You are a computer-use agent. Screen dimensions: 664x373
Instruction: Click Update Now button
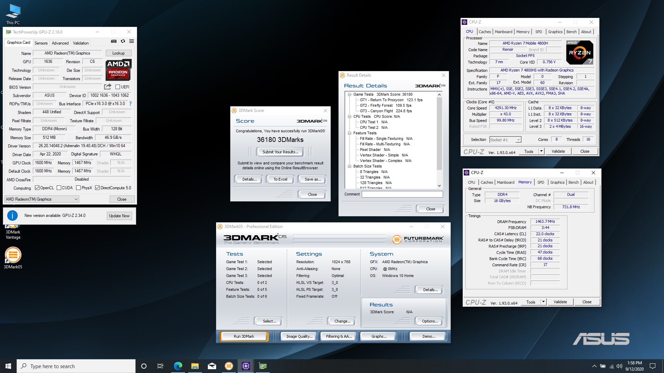[119, 216]
